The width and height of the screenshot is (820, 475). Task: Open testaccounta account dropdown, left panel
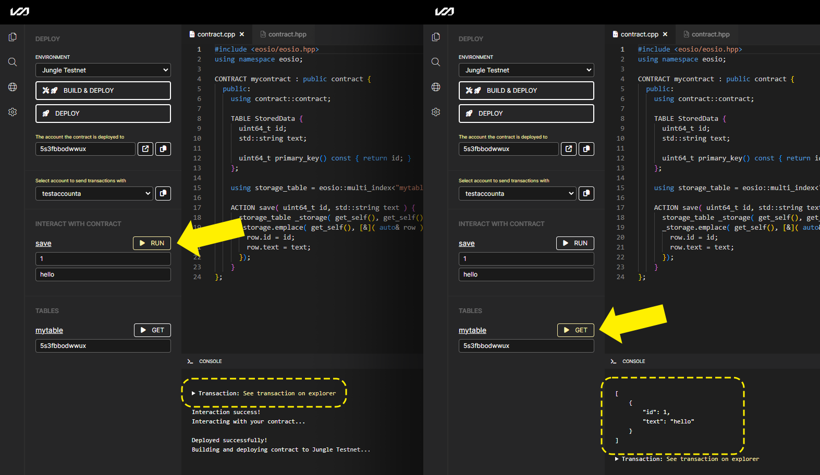pyautogui.click(x=94, y=194)
